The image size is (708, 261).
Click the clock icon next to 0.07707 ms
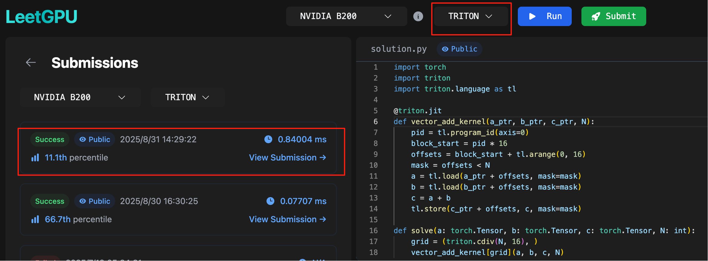coord(270,201)
